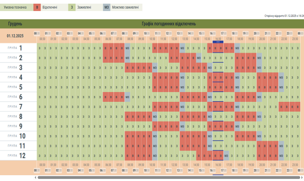Image resolution: width=304 pixels, height=181 pixels.
Task: Click the horizontal scrollbar track
Action: click(x=169, y=178)
